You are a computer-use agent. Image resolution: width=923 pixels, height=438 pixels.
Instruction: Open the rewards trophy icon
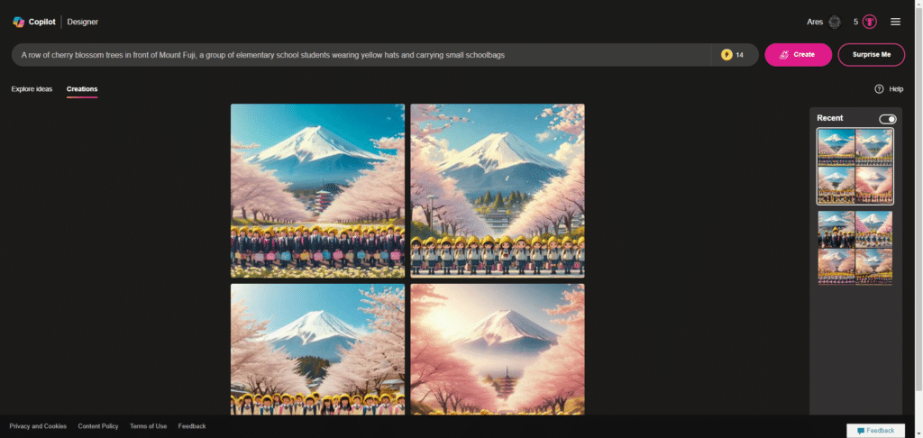[870, 22]
